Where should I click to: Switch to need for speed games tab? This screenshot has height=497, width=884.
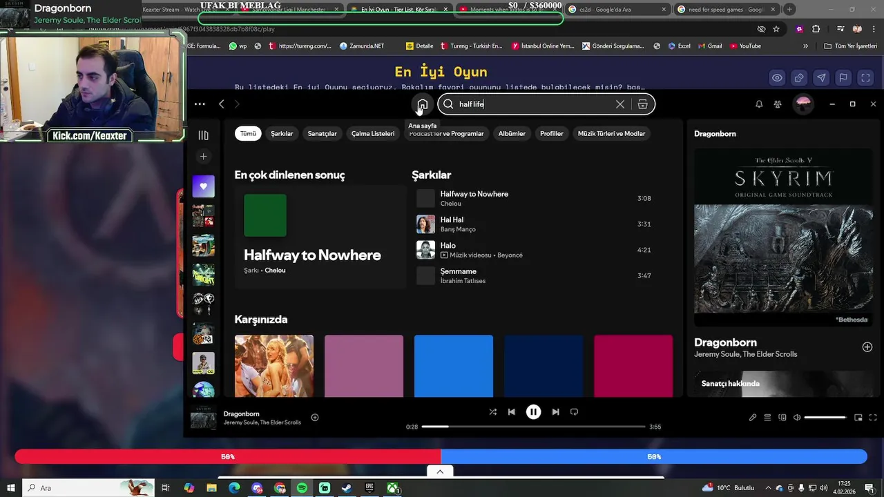[727, 10]
